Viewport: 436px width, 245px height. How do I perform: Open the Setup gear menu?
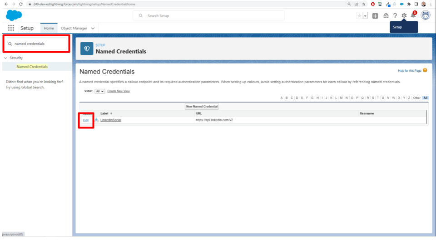pyautogui.click(x=404, y=16)
